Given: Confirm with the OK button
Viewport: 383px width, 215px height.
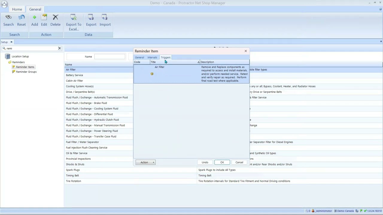Looking at the screenshot, I should [222, 162].
